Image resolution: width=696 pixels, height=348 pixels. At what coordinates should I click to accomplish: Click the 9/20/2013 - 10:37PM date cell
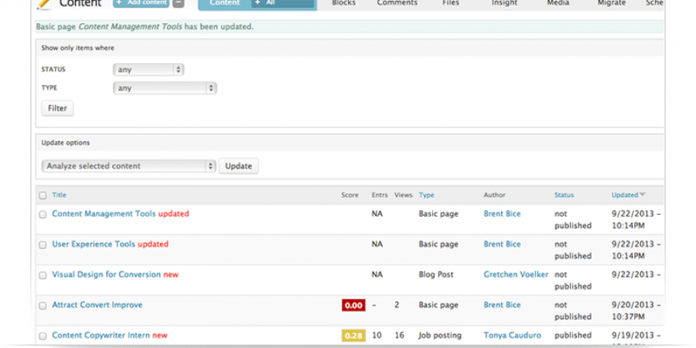coord(636,311)
